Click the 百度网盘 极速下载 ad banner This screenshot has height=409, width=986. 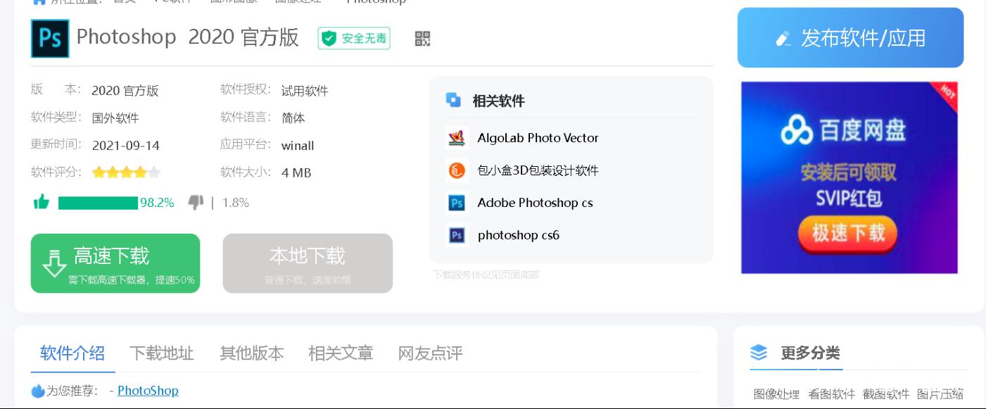pyautogui.click(x=849, y=177)
